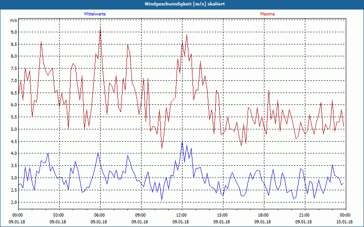
Task: Click the date '09.01.18' under 12:00
Action: 181,222
